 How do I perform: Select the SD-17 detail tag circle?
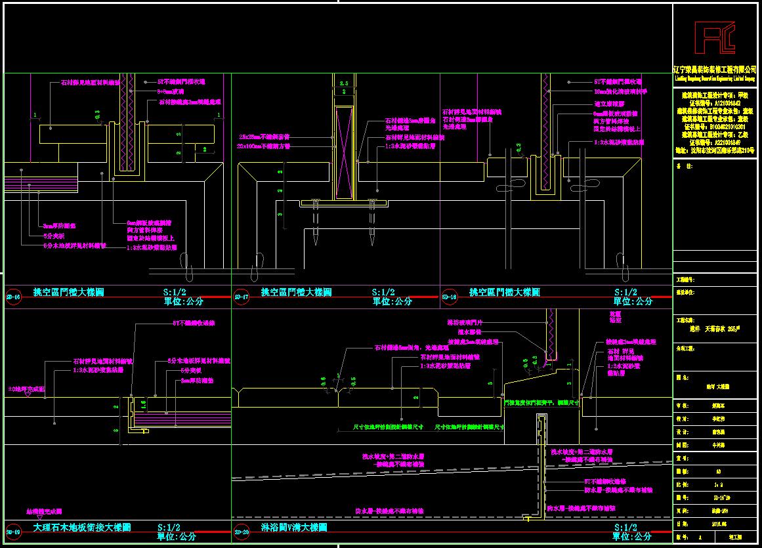(x=240, y=297)
